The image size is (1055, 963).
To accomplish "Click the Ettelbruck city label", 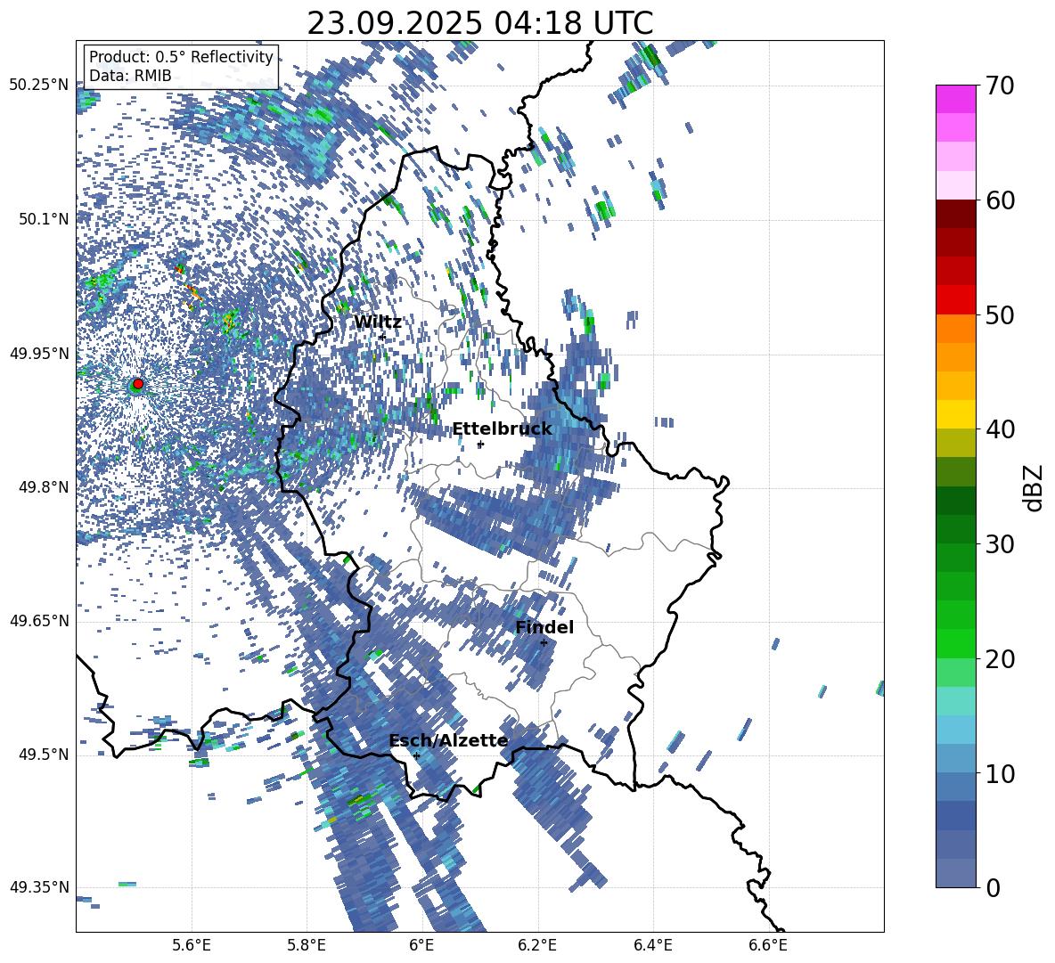I will click(x=502, y=429).
